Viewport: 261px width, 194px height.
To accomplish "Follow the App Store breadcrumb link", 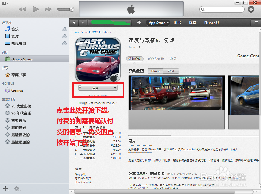I will pyautogui.click(x=81, y=32).
